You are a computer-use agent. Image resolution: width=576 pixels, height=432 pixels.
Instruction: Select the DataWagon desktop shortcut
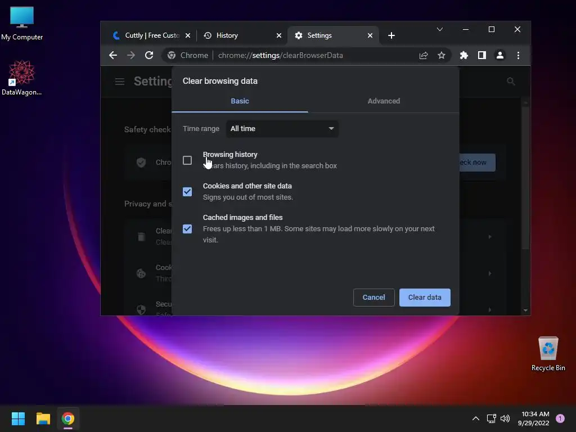click(x=22, y=78)
